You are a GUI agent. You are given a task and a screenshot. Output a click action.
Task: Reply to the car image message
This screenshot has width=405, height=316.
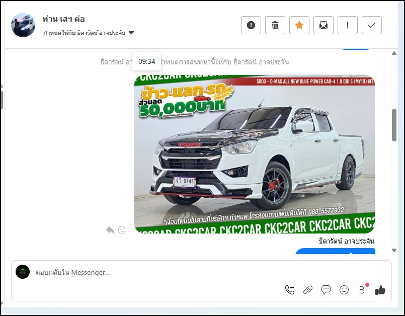pyautogui.click(x=110, y=229)
